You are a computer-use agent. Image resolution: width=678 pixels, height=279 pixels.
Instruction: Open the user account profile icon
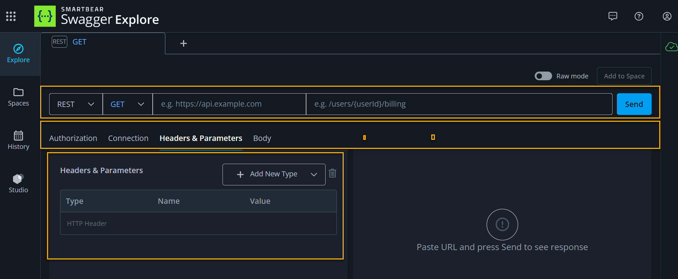[667, 16]
